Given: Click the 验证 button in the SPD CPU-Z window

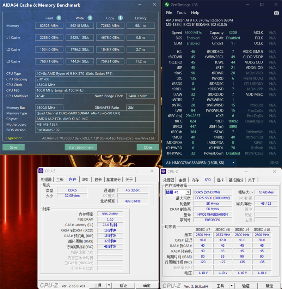Looking at the screenshot, I should 246,285.
